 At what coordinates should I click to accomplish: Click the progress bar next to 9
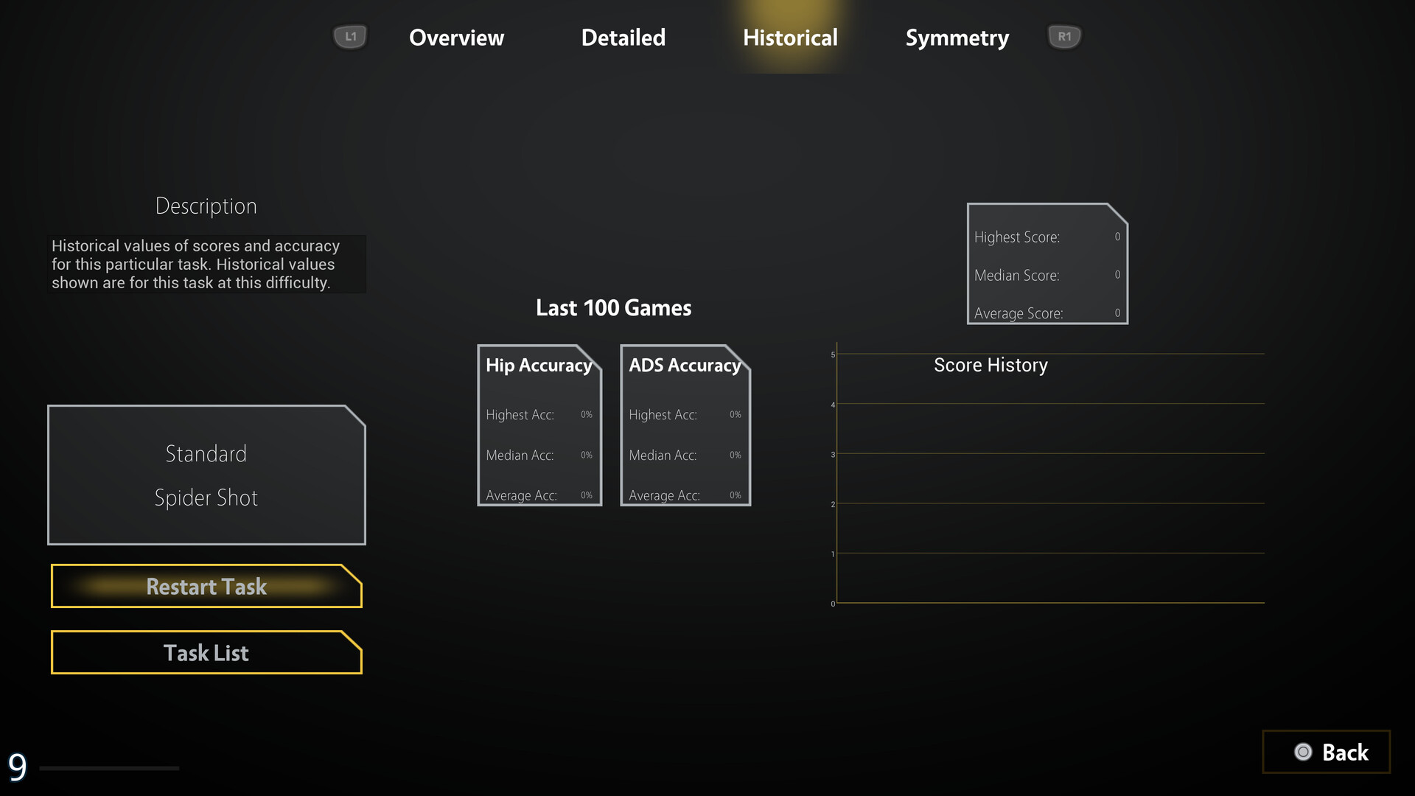coord(109,768)
